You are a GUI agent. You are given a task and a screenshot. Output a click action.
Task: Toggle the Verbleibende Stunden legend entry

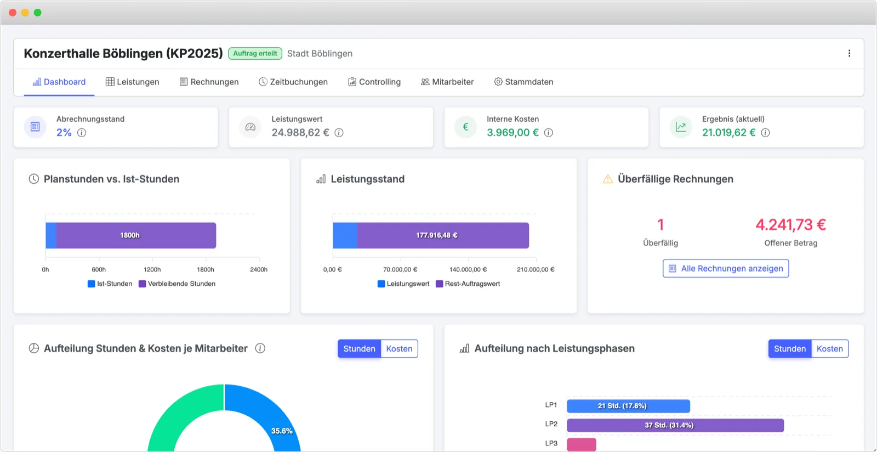click(x=177, y=284)
